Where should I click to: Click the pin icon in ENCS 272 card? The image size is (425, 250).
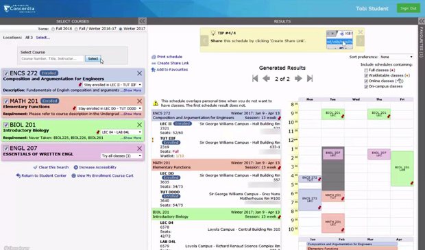click(80, 85)
